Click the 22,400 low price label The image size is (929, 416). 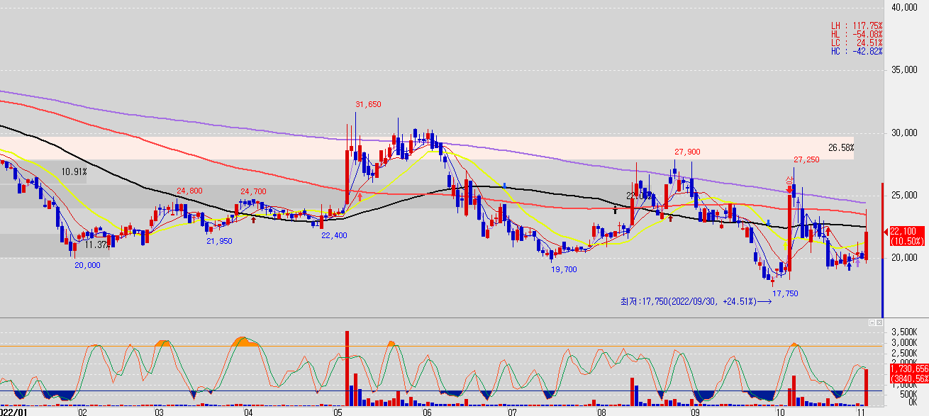[x=333, y=235]
